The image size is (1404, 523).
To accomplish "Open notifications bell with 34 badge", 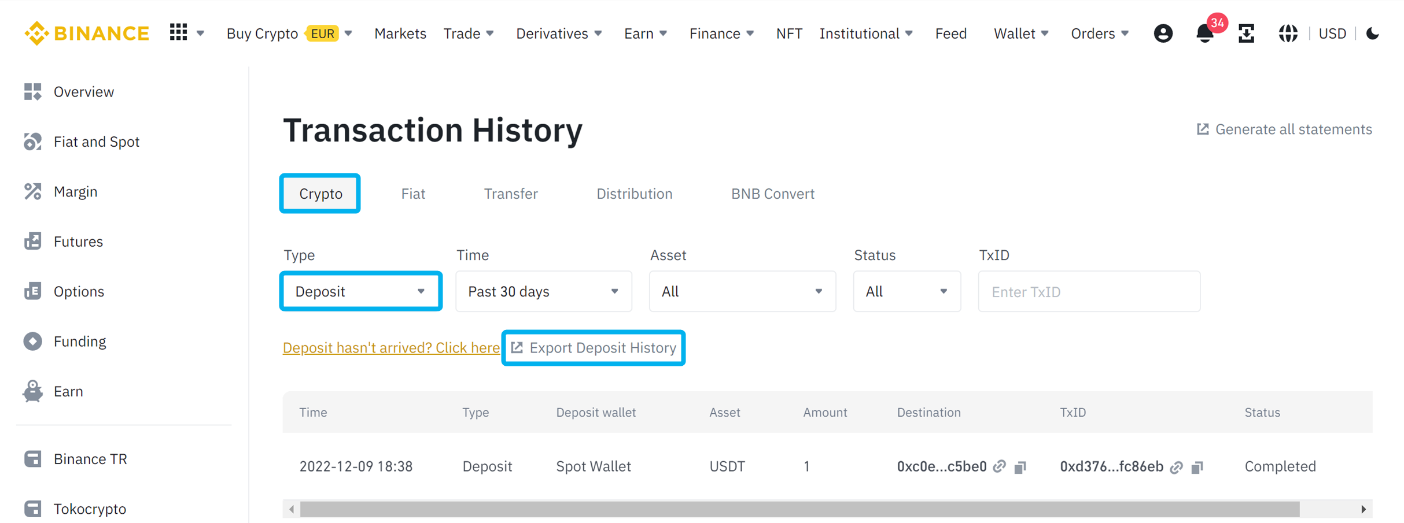I will (x=1206, y=33).
